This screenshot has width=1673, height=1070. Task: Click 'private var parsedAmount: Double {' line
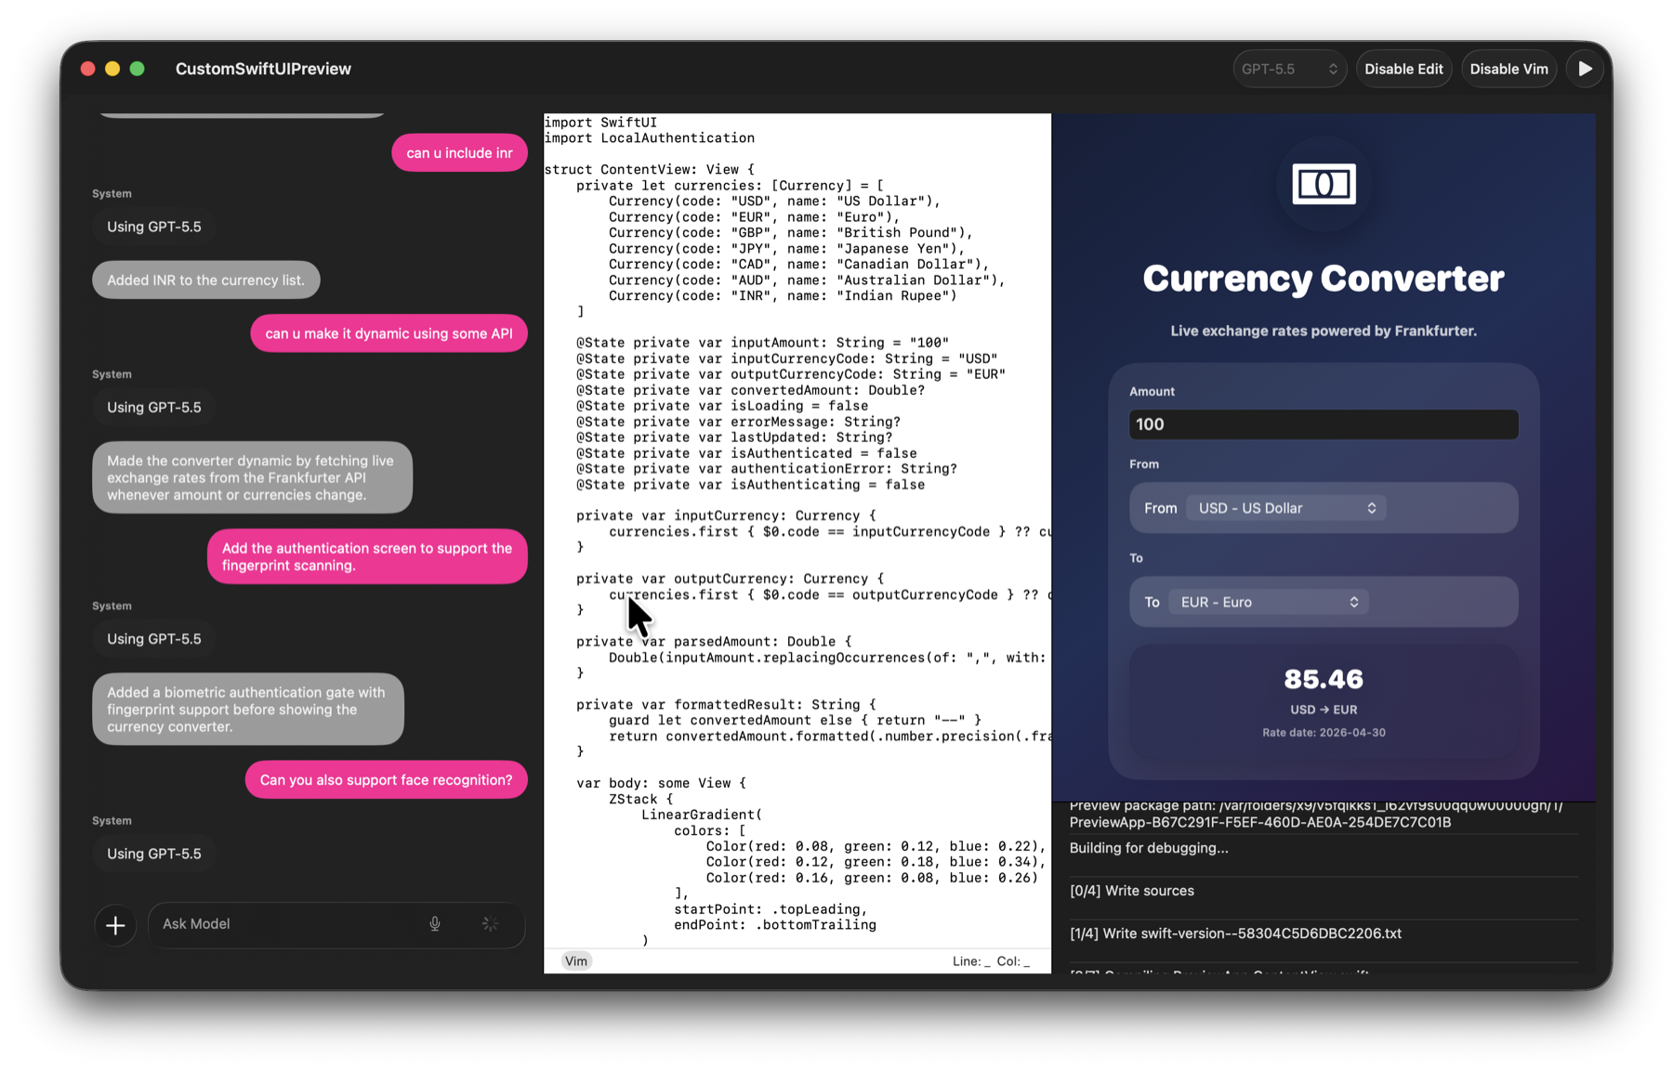pyautogui.click(x=714, y=642)
